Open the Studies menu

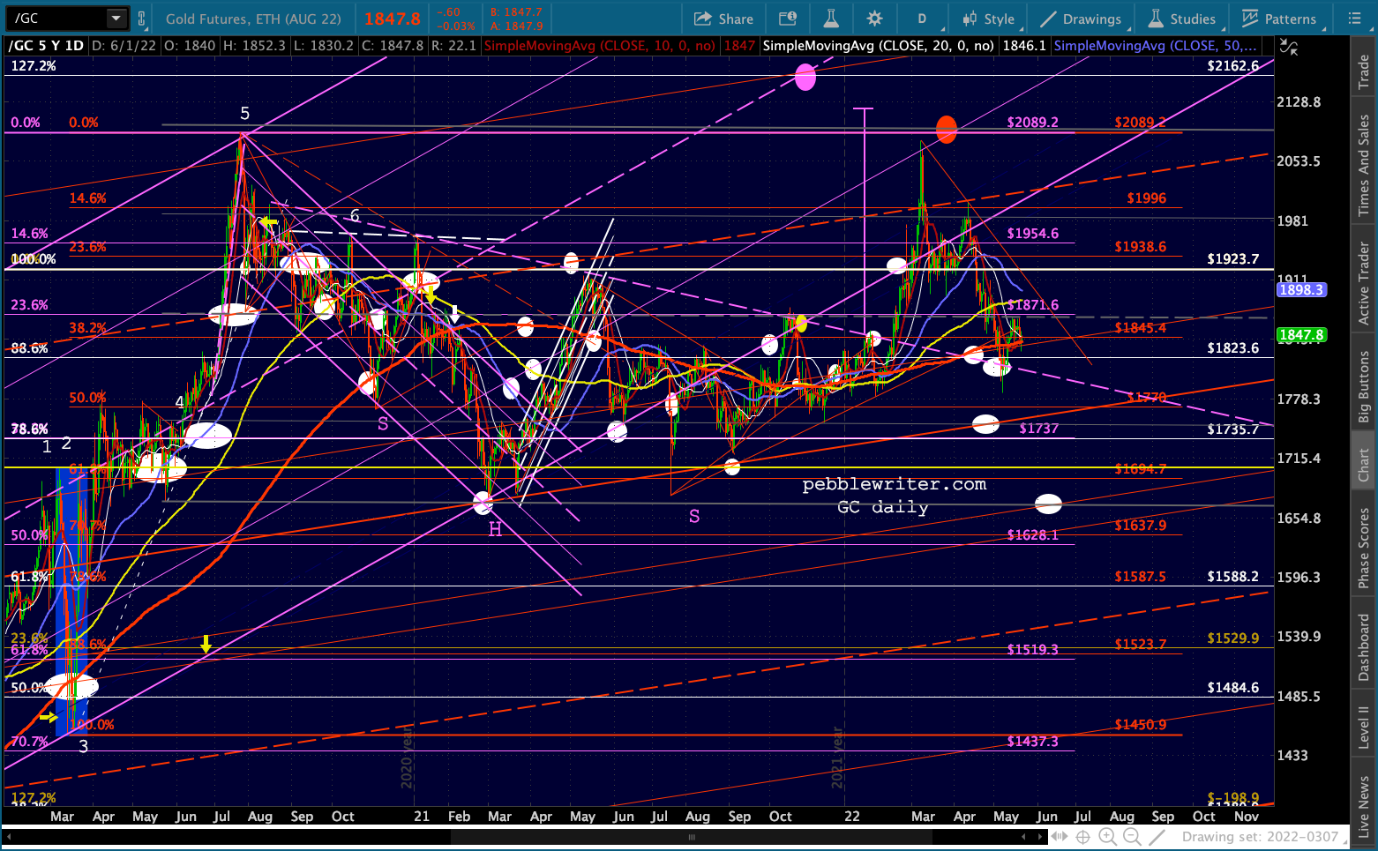click(1182, 19)
